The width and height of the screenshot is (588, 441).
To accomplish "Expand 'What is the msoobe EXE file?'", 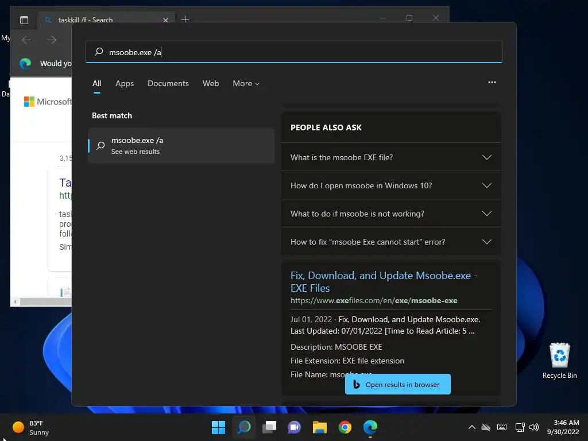I will click(390, 157).
